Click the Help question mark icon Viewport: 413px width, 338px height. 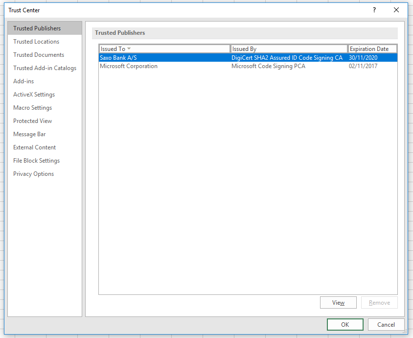pos(374,10)
